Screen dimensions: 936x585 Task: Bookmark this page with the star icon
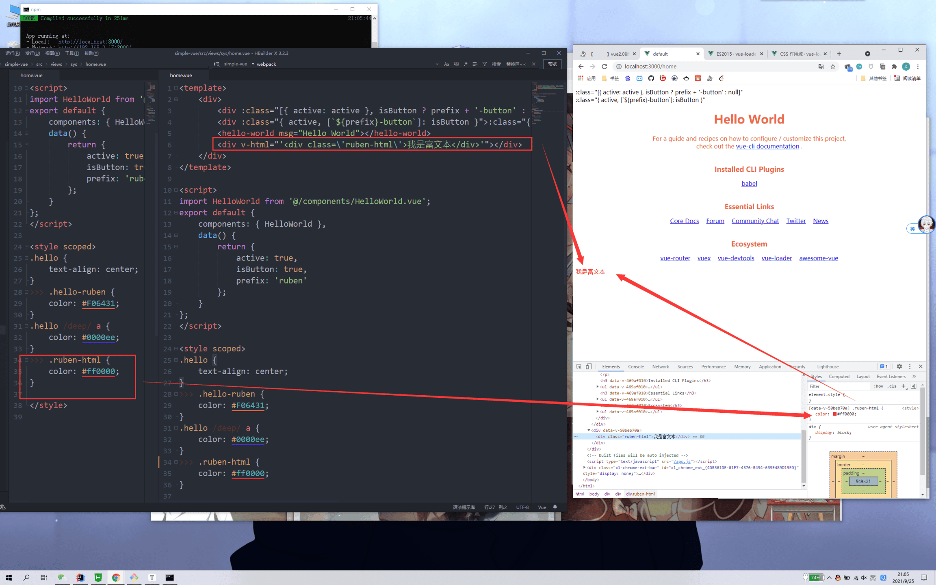click(833, 67)
